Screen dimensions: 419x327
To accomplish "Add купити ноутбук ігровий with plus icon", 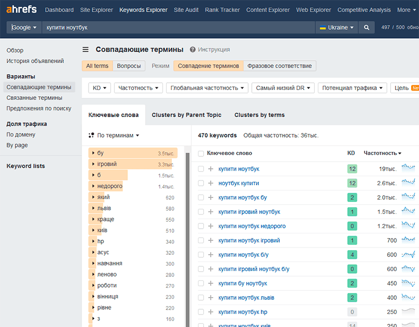I will tap(211, 241).
